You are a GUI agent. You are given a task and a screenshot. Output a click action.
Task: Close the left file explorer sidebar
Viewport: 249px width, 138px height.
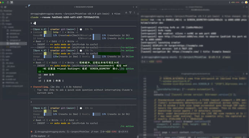point(26,7)
